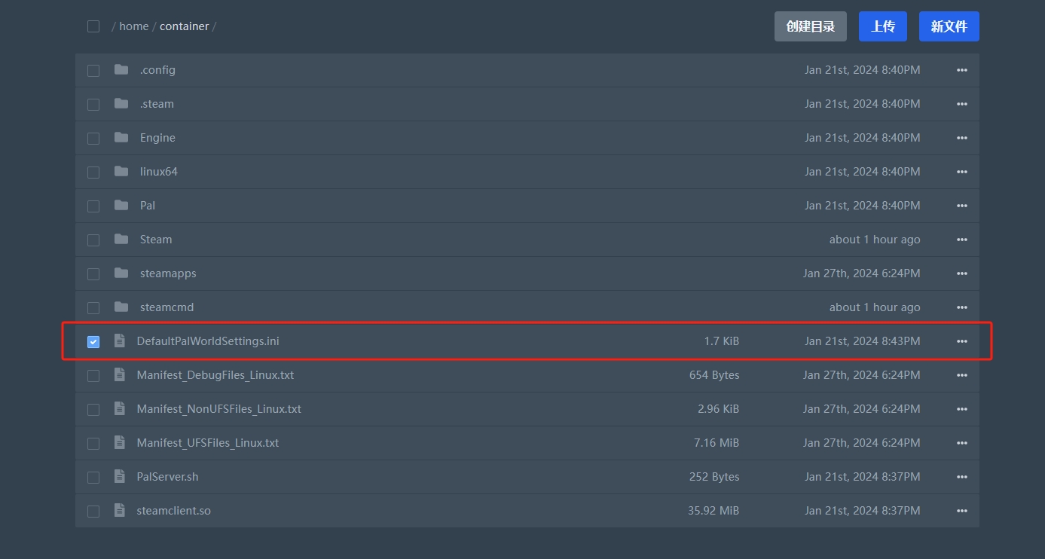
Task: Click the 35.92 MiB size text
Action: 713,510
